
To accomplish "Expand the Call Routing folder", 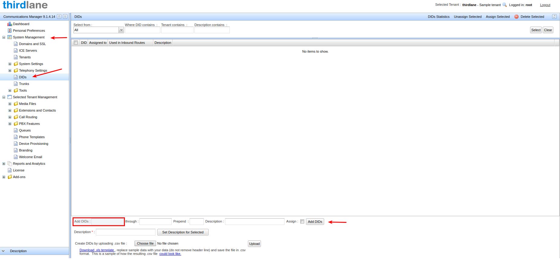I will (x=10, y=117).
